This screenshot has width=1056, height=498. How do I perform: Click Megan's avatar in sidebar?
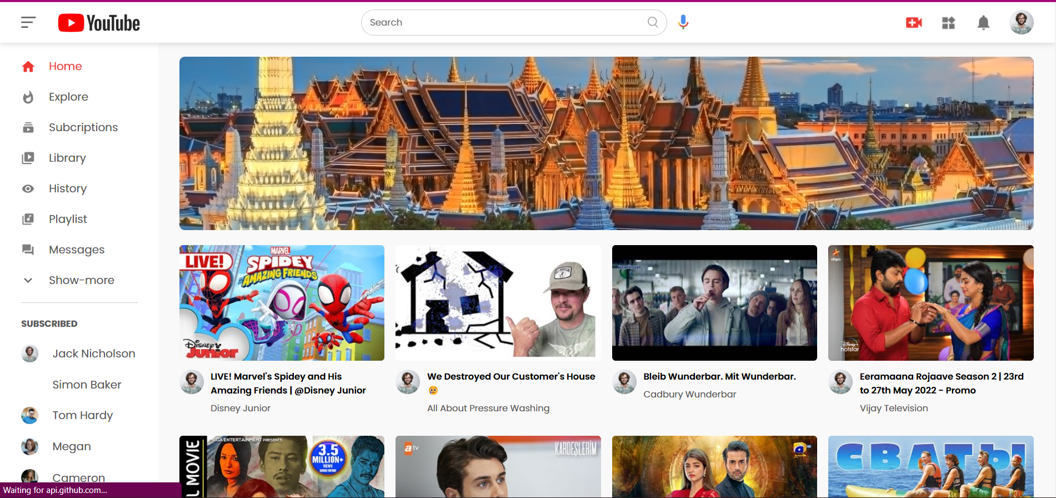pyautogui.click(x=30, y=446)
